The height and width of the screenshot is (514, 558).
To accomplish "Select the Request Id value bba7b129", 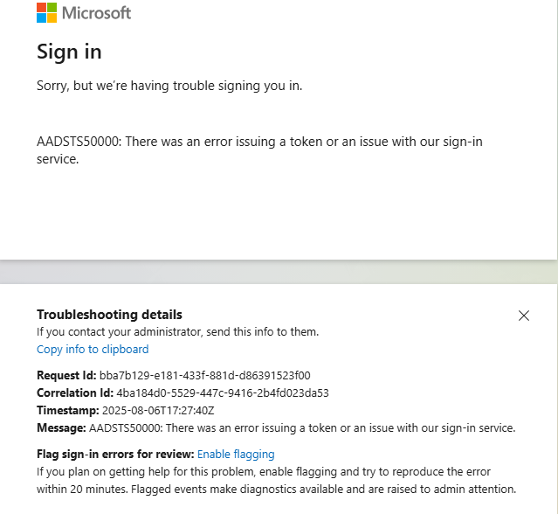I will point(204,375).
